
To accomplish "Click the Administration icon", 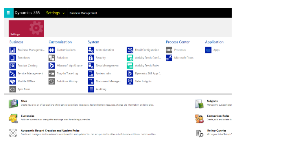I will (x=91, y=50).
